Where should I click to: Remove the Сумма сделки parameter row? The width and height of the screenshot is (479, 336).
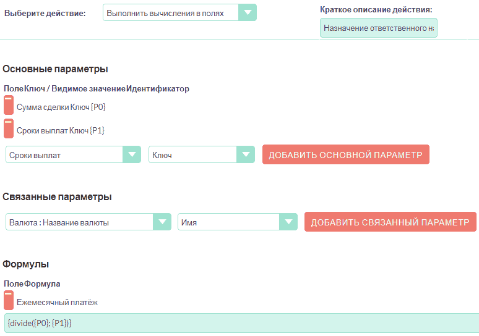point(9,105)
